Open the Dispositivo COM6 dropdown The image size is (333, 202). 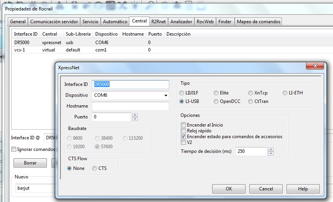[166, 95]
